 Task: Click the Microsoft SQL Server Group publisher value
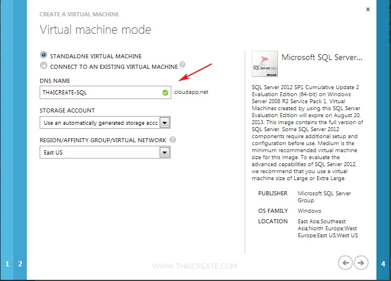click(x=324, y=197)
